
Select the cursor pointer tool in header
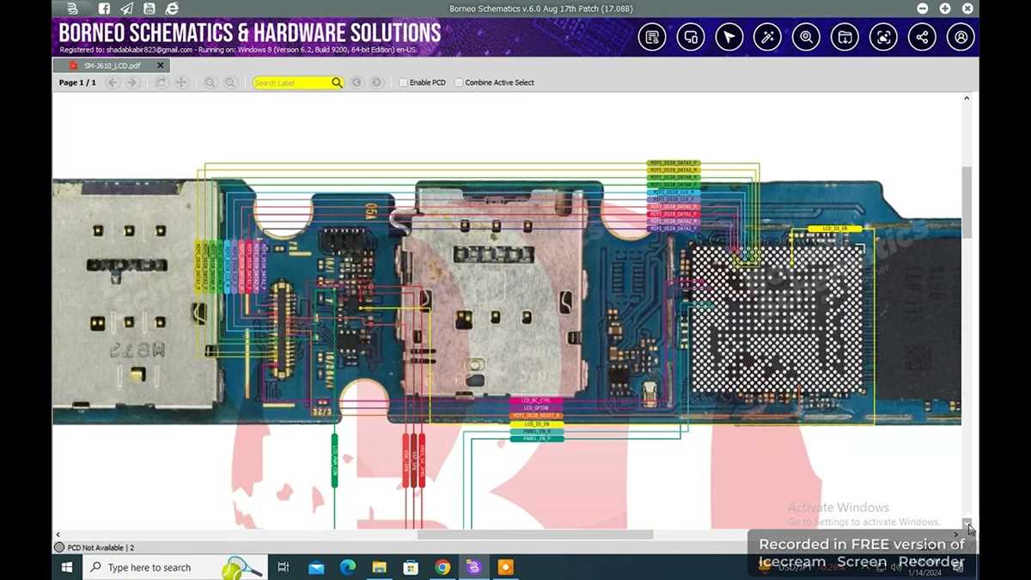pos(729,37)
